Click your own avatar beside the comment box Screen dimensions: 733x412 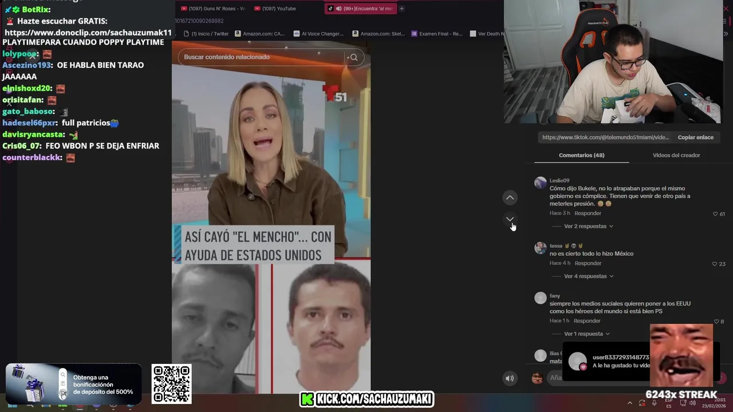tap(537, 378)
